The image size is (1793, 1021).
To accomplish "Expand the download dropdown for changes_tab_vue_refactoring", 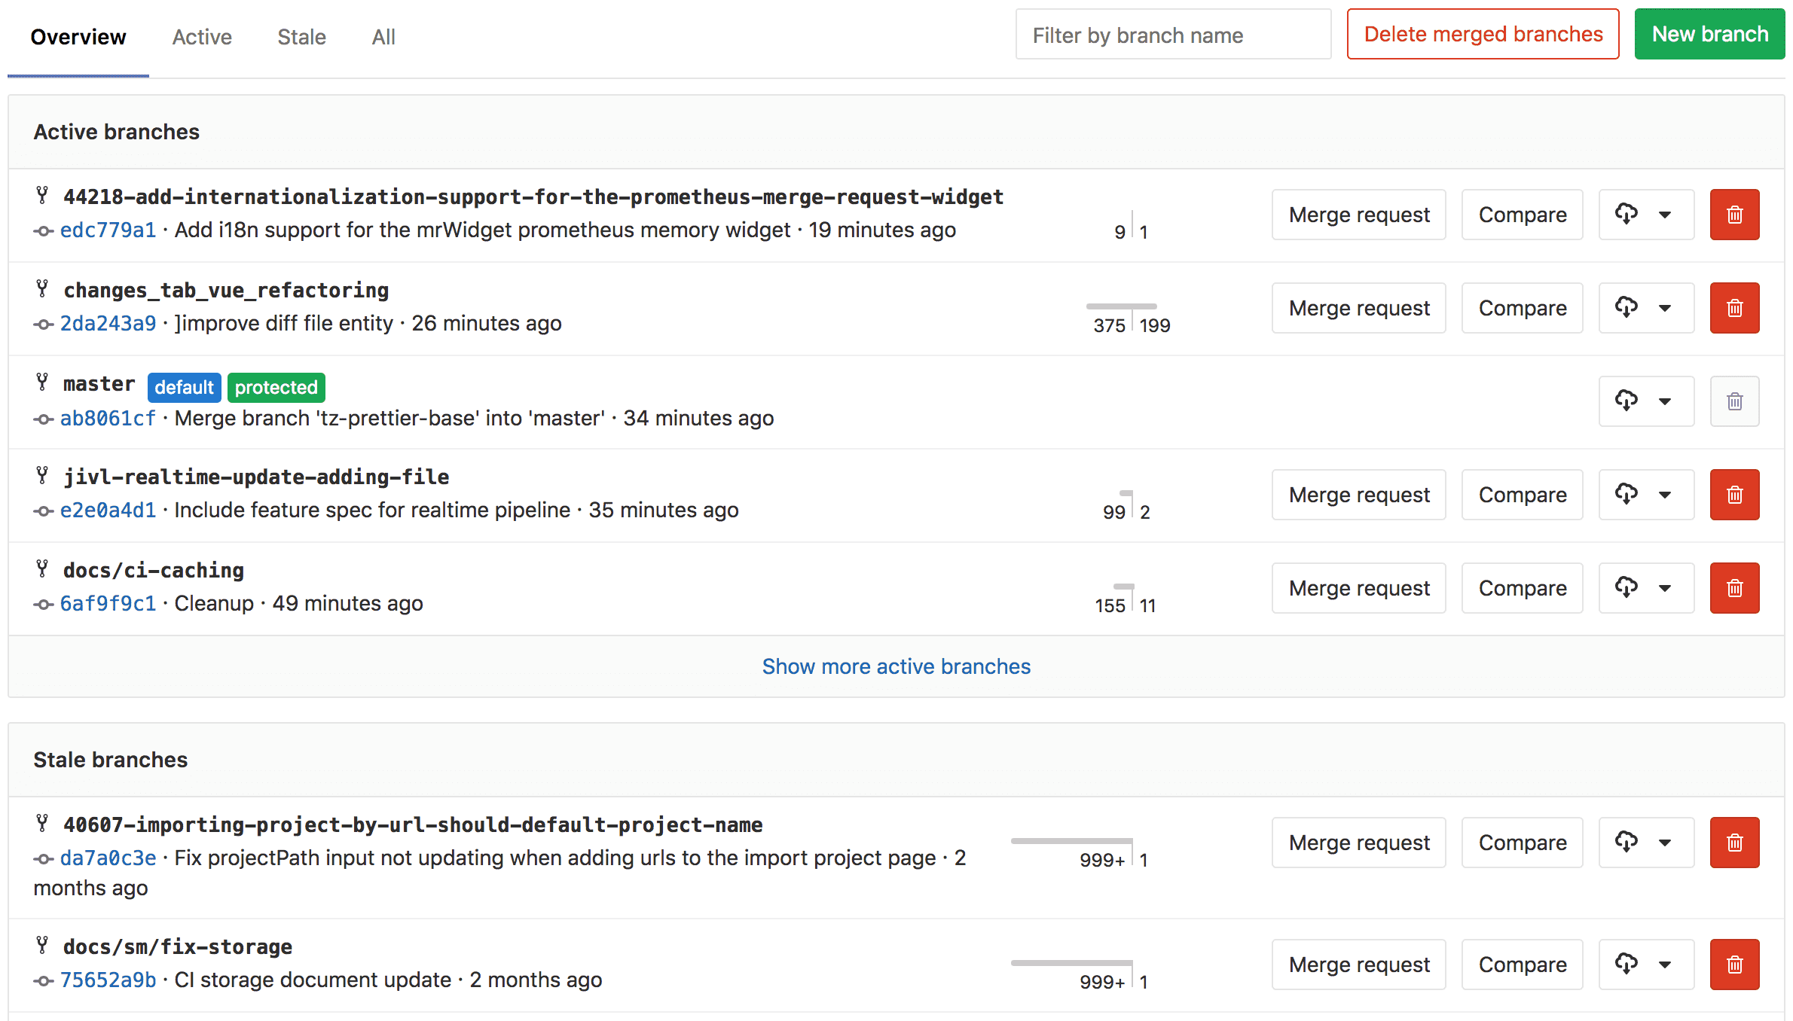I will tap(1665, 308).
